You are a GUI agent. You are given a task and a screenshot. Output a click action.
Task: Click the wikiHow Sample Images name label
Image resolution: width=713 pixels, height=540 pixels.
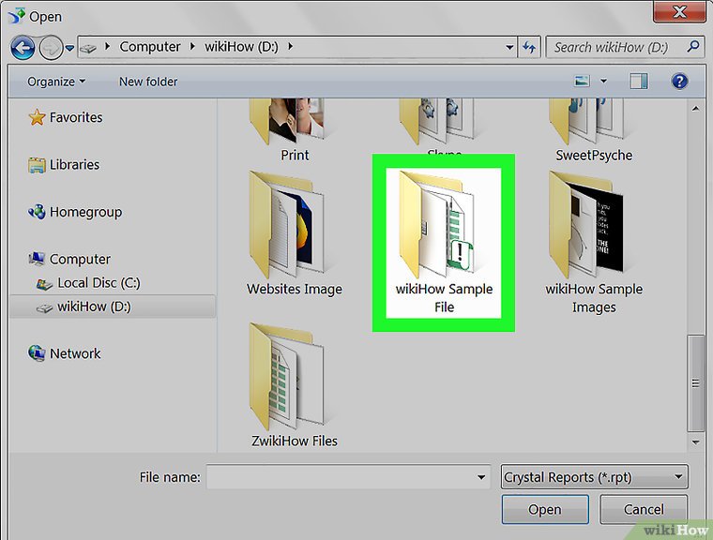pyautogui.click(x=594, y=298)
